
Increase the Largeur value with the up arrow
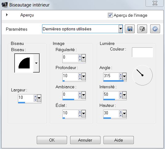pyautogui.click(x=35, y=96)
